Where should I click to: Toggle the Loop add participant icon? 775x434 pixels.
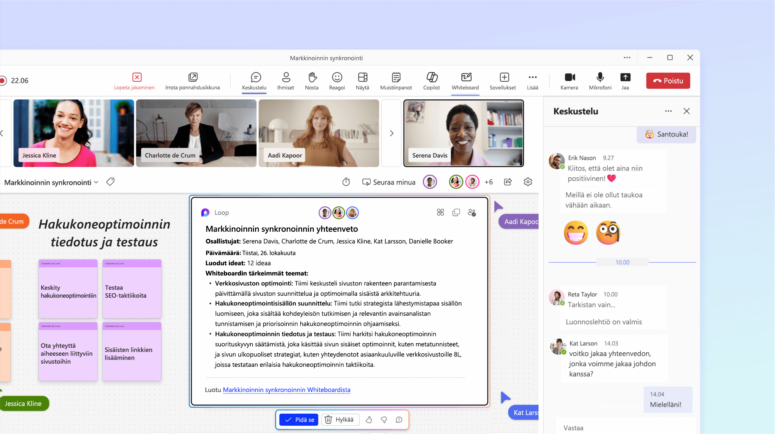[472, 212]
